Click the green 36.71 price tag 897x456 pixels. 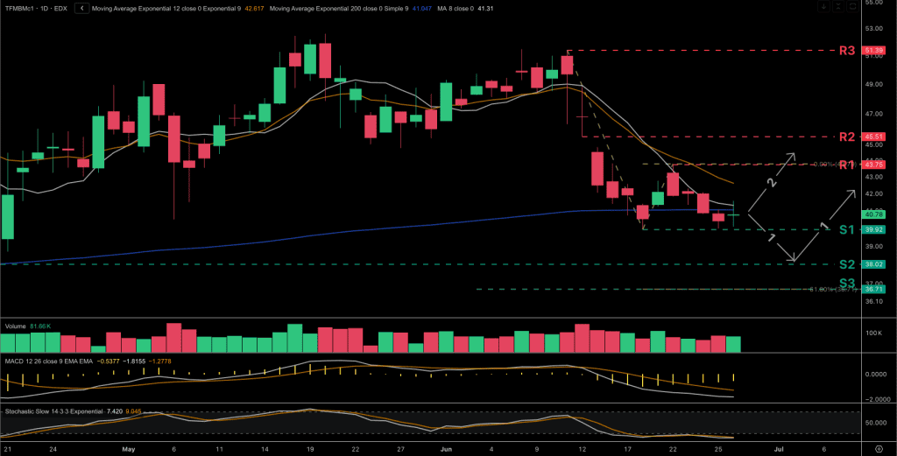[x=874, y=290]
